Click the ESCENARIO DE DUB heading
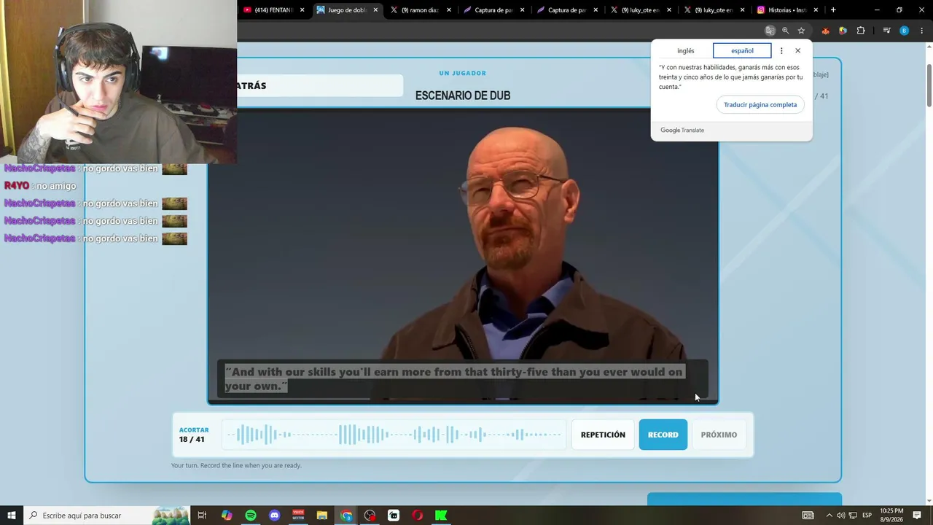This screenshot has width=933, height=525. coord(463,96)
